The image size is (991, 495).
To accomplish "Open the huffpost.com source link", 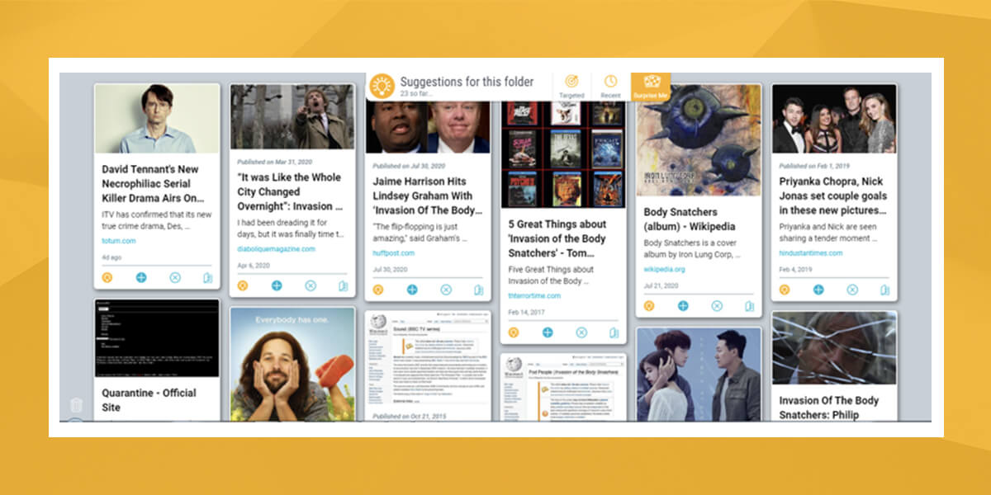I will (393, 253).
